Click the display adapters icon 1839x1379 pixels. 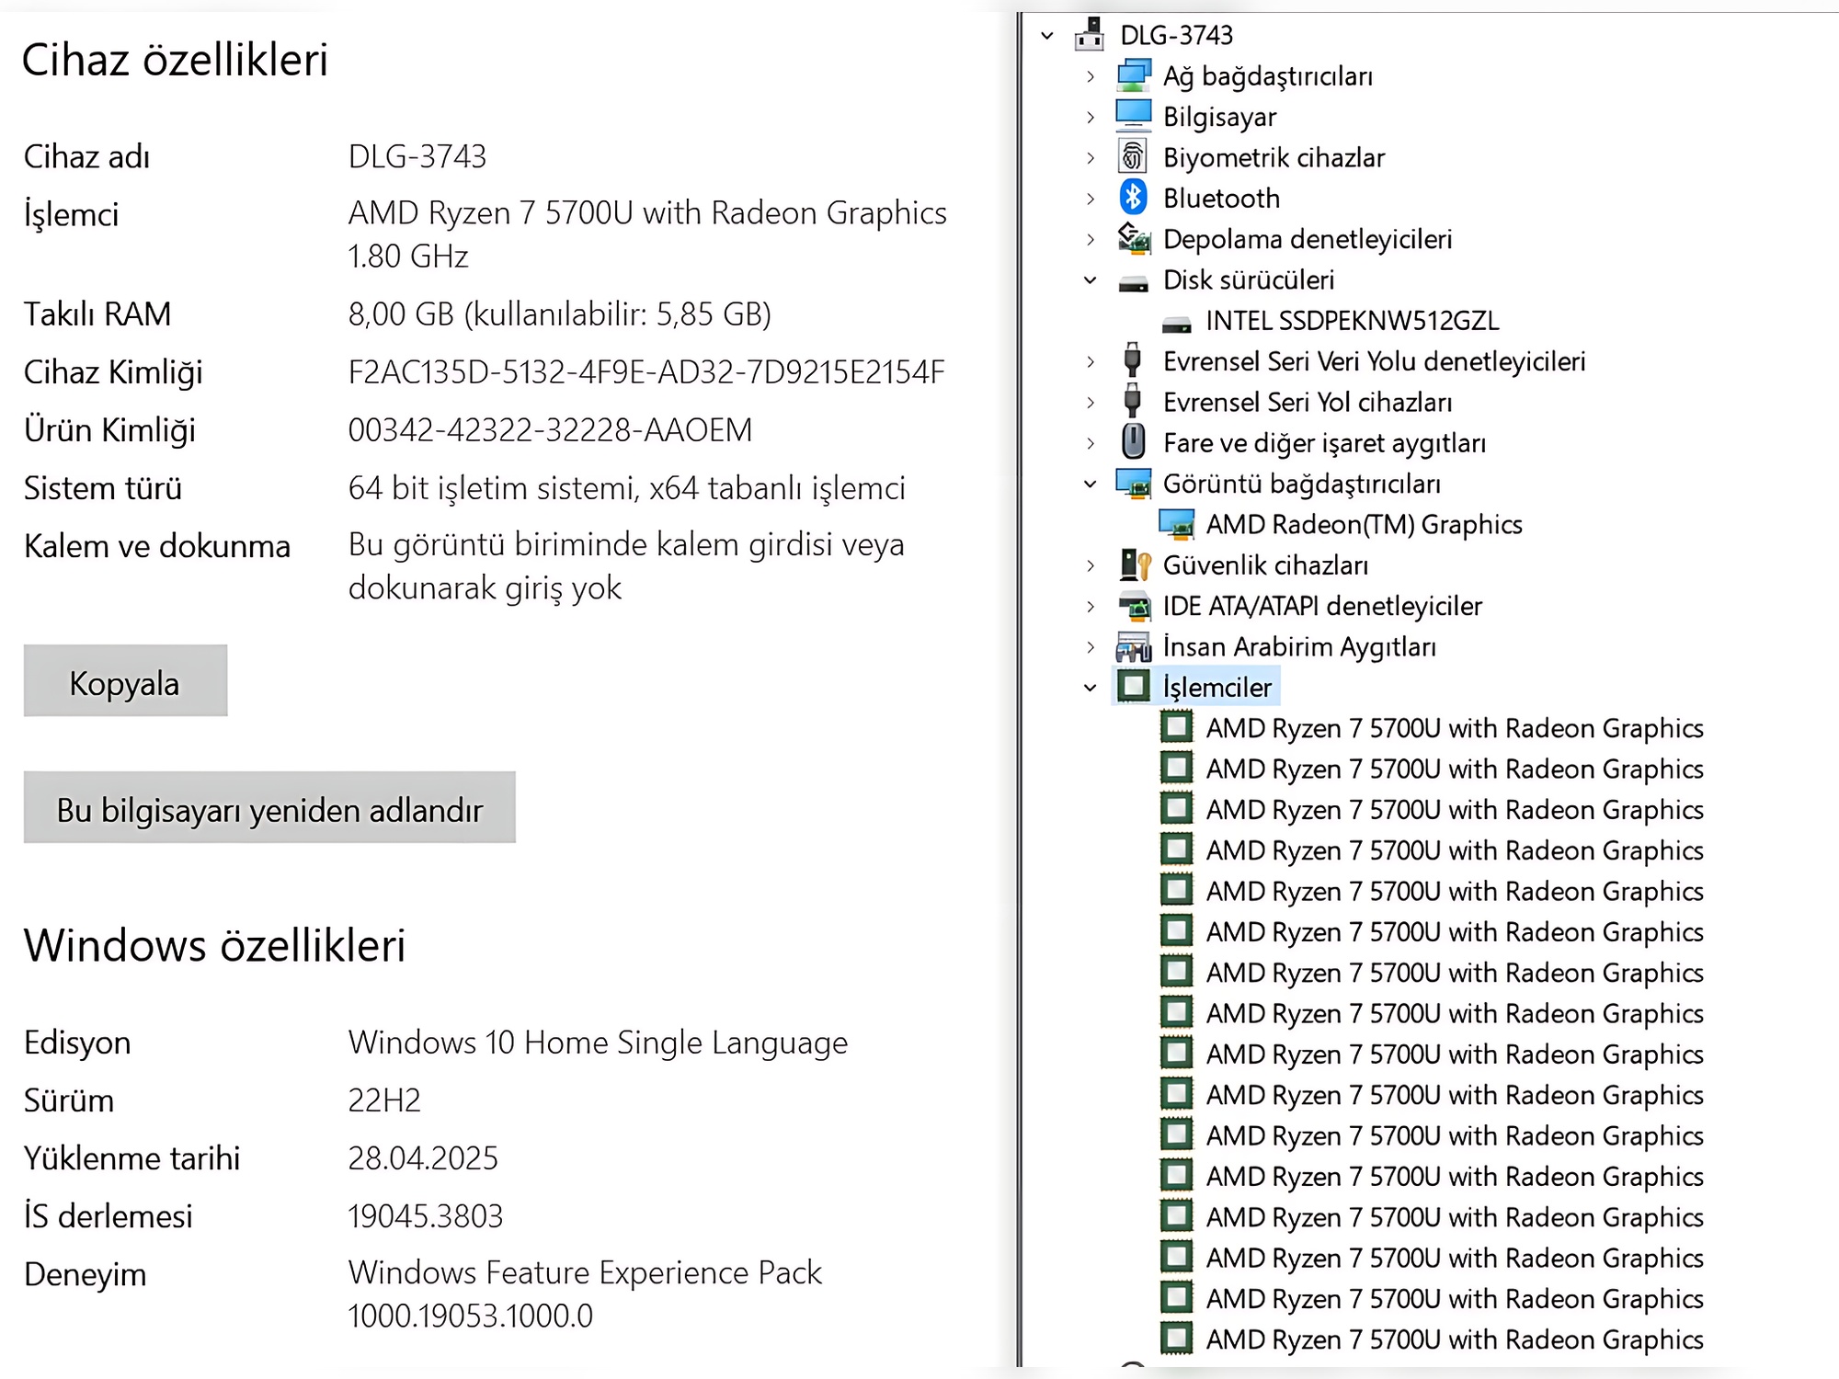coord(1134,483)
